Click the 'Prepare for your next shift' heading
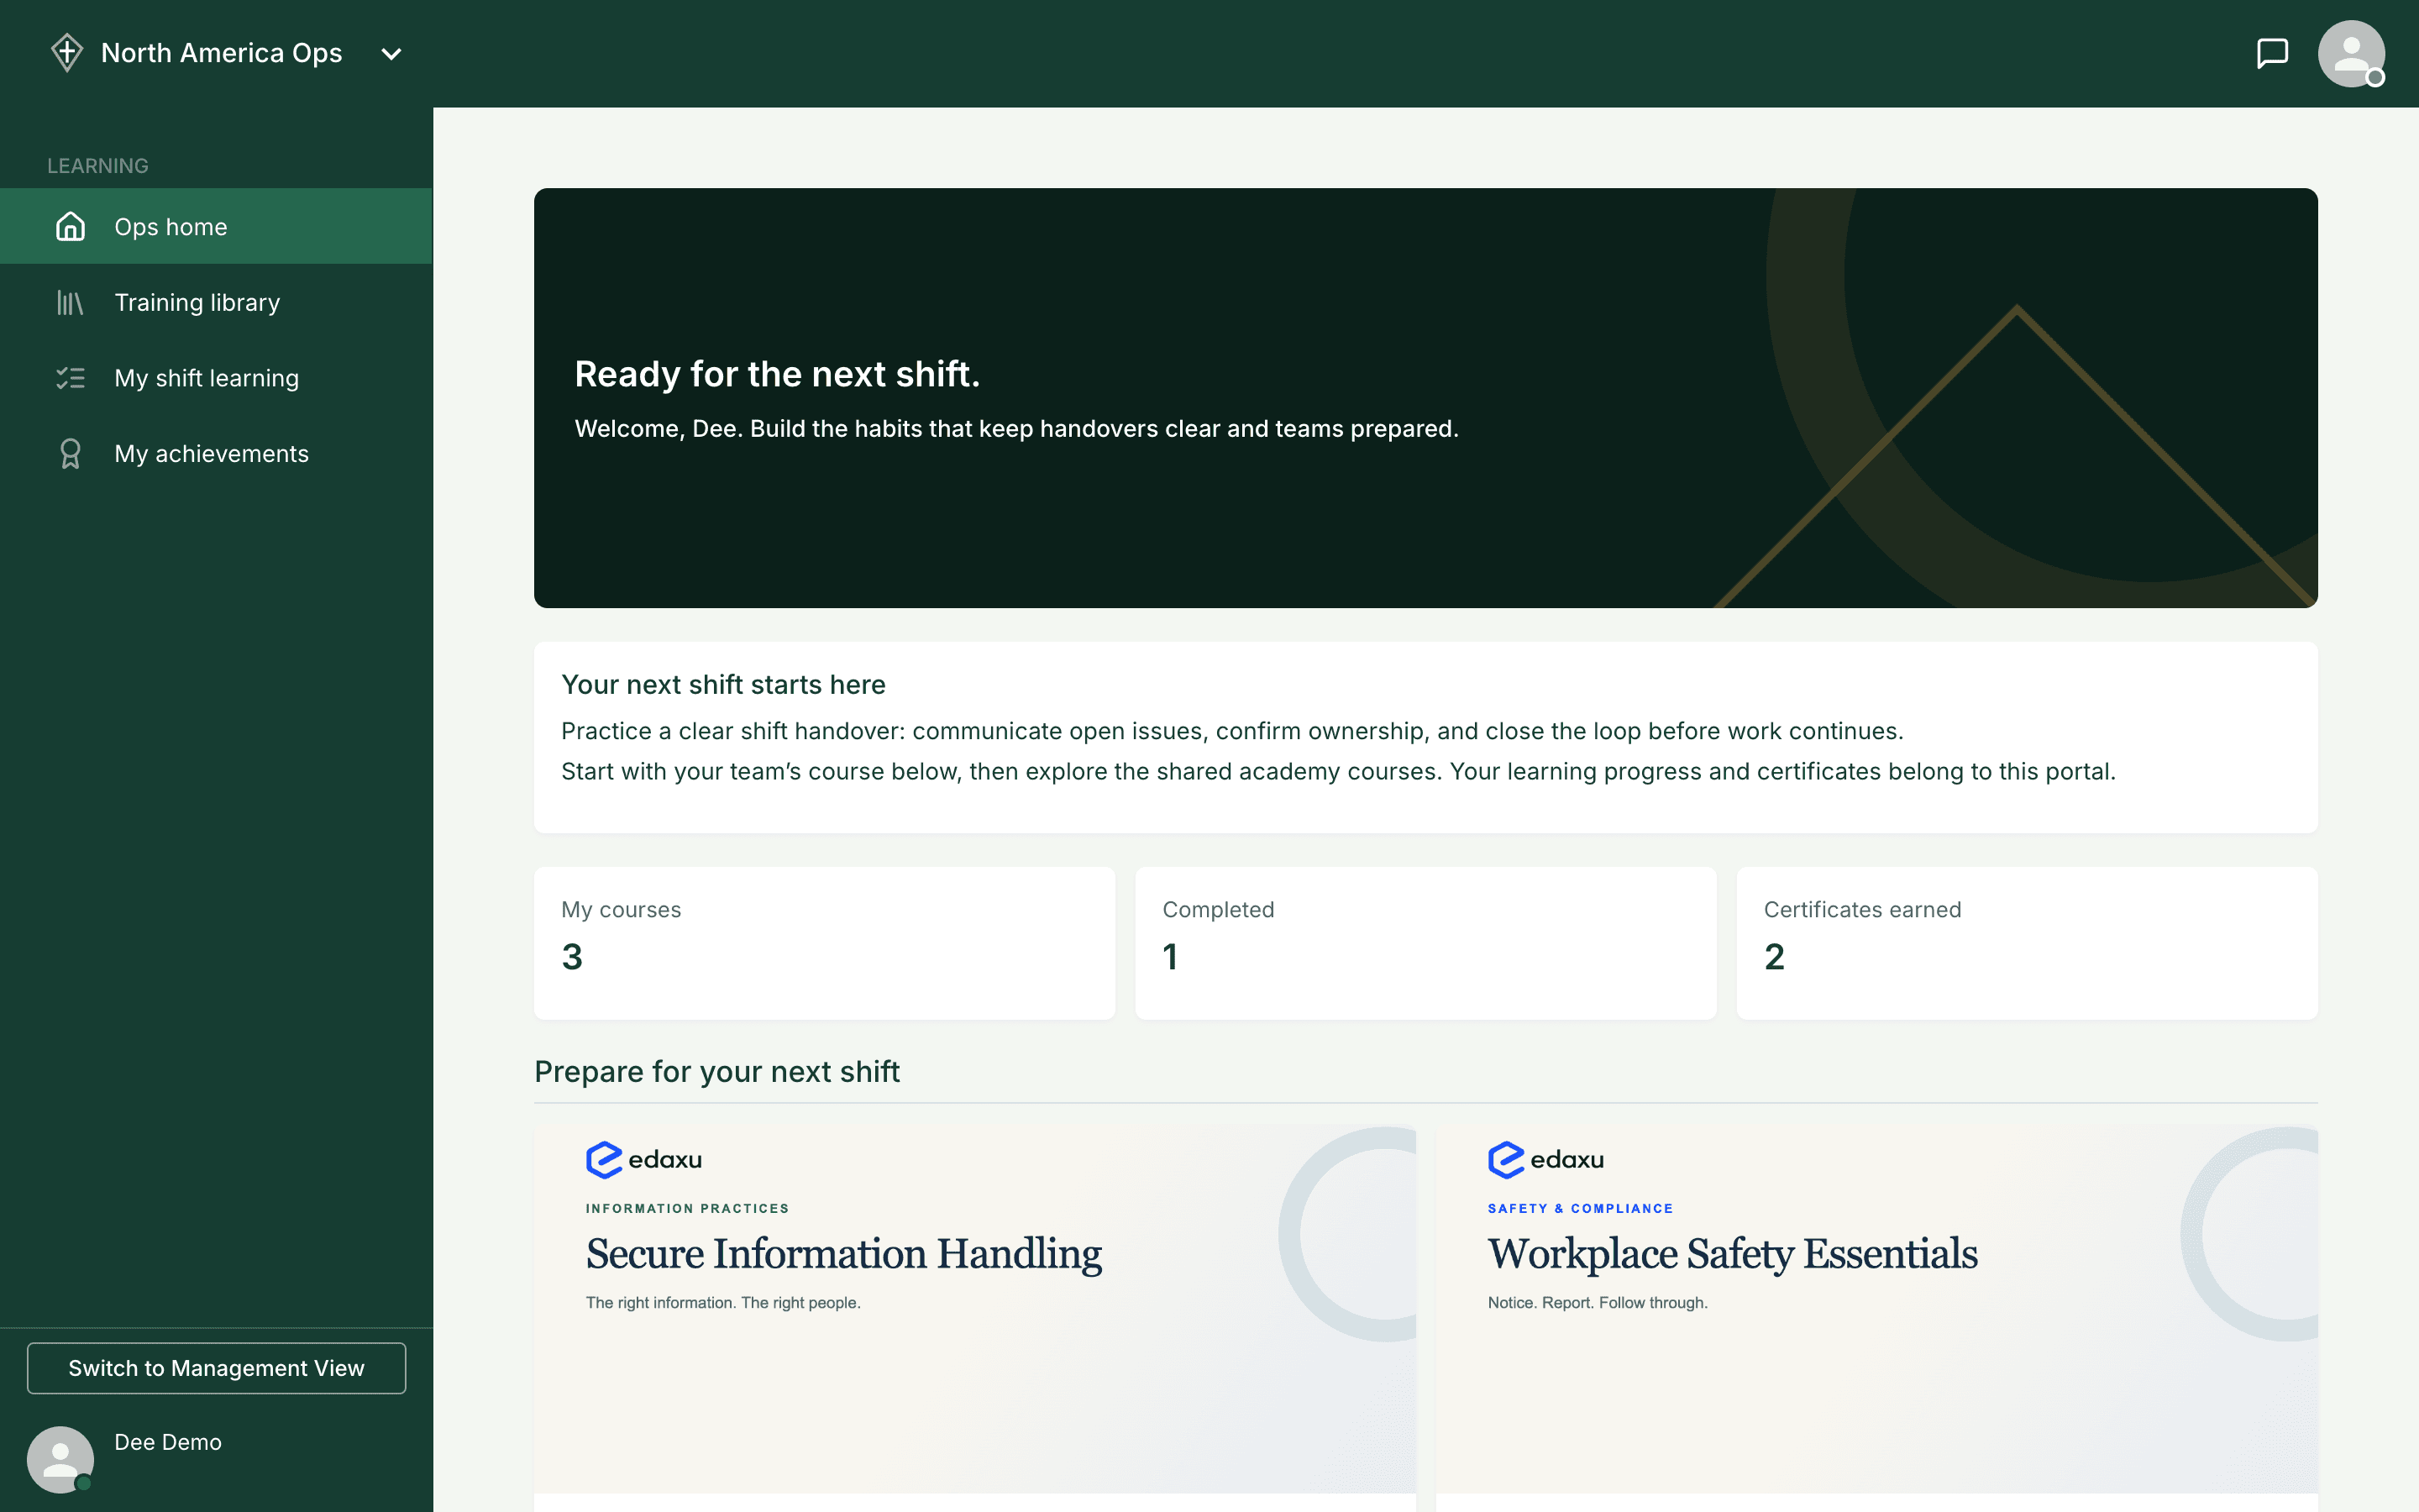Screen dimensions: 2419x1512 pyautogui.click(x=717, y=1071)
